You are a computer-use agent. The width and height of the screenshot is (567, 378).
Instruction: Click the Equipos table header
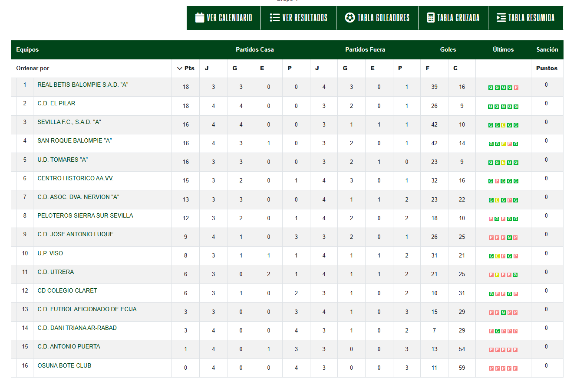point(27,50)
